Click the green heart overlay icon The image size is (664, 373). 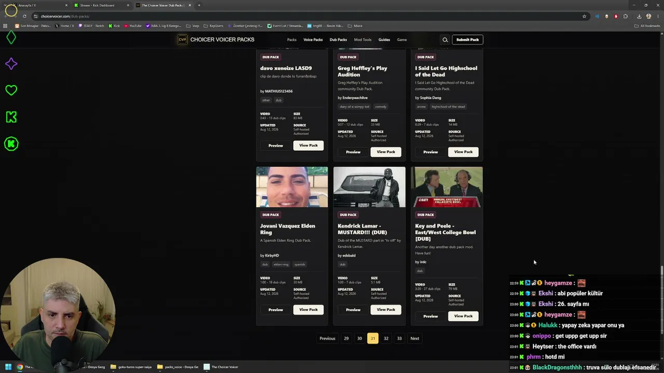(x=11, y=90)
